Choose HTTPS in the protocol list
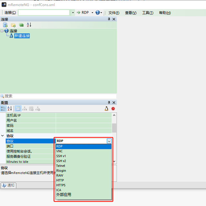206x206 pixels. (x=84, y=185)
